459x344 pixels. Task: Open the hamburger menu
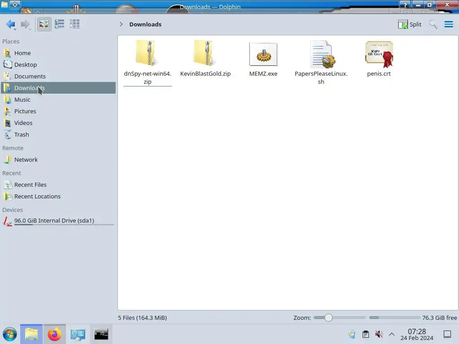pos(448,24)
